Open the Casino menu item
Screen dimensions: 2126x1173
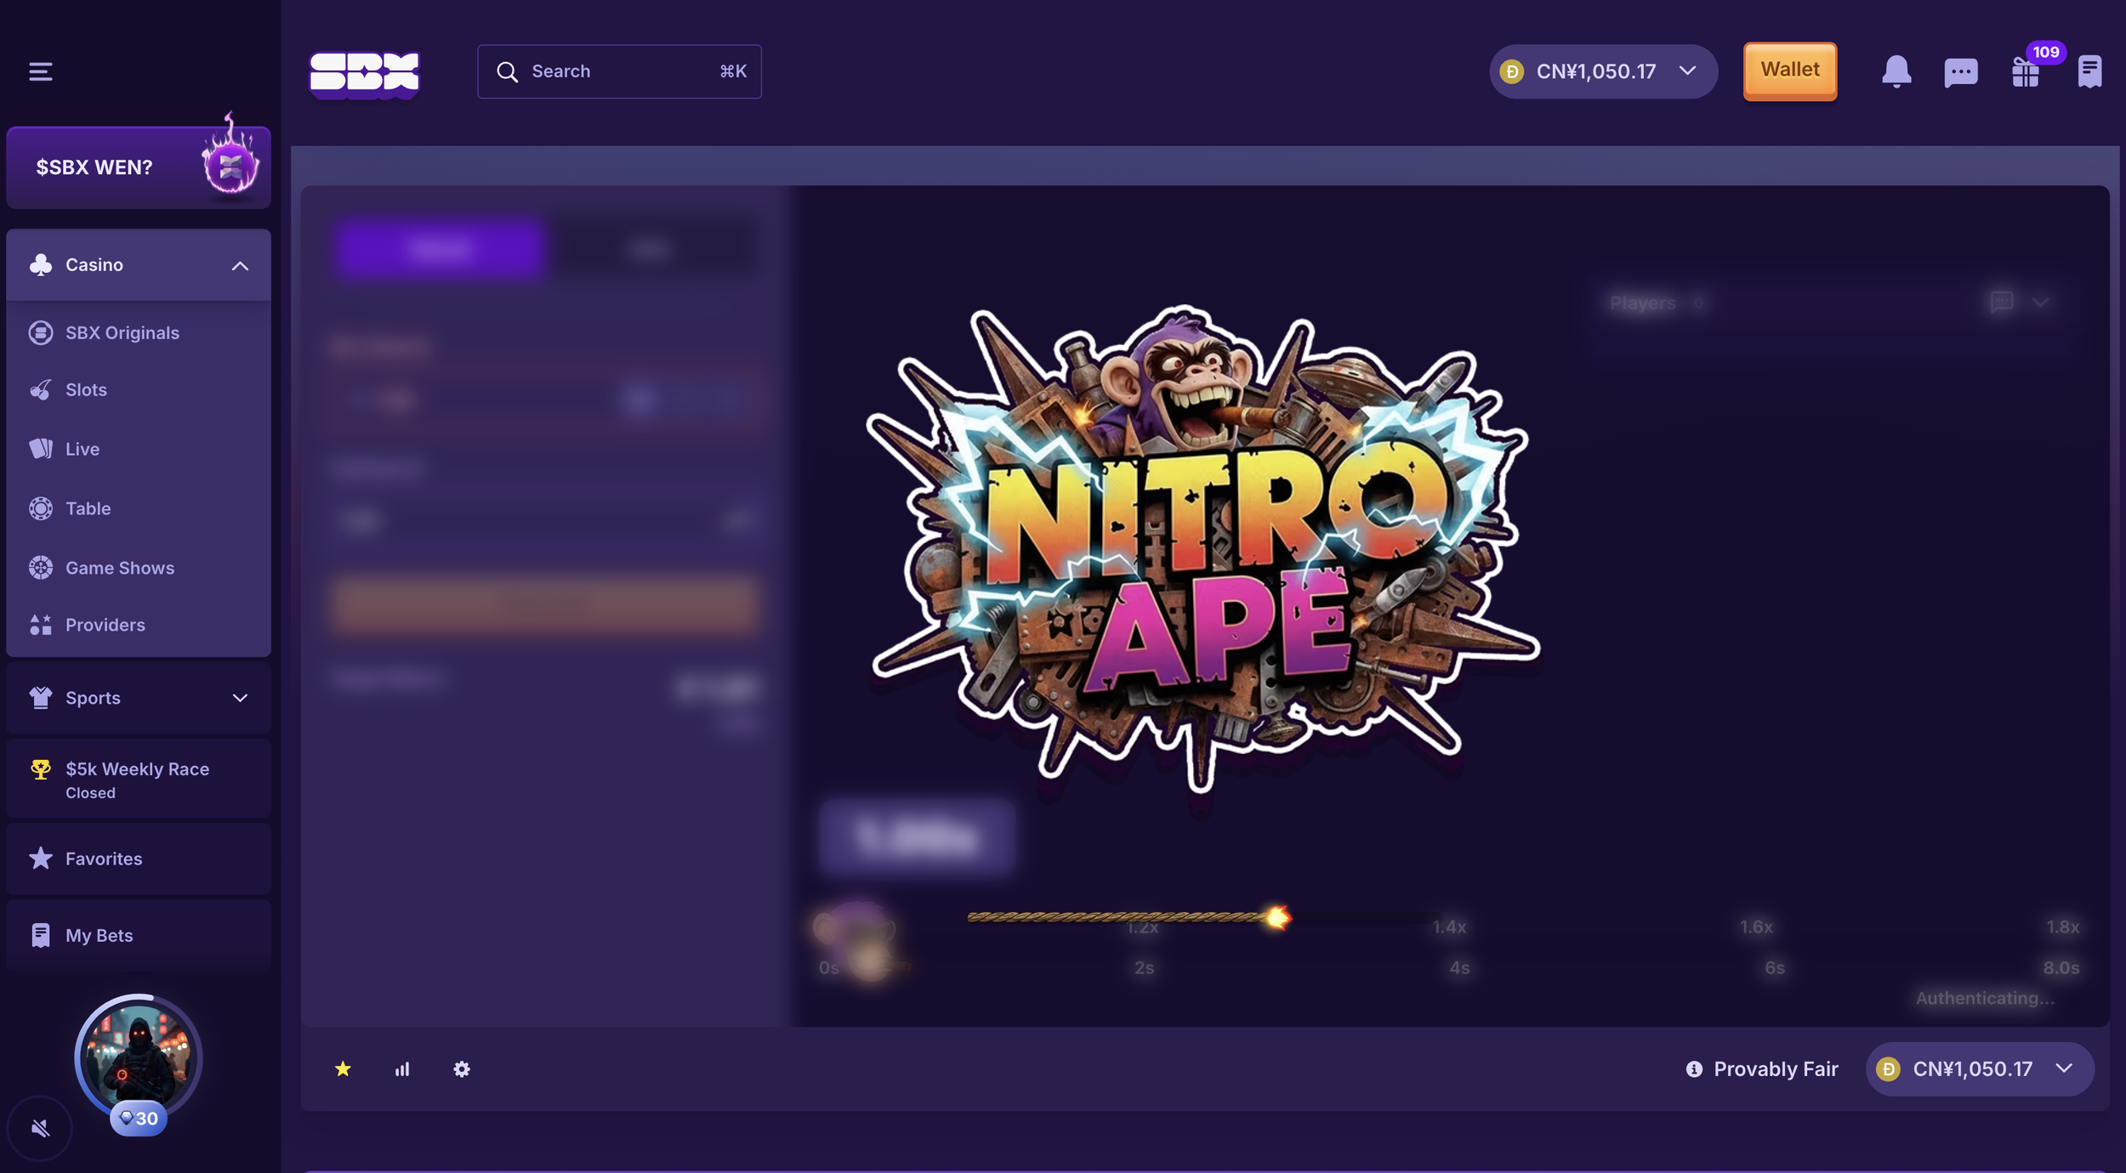pyautogui.click(x=139, y=265)
